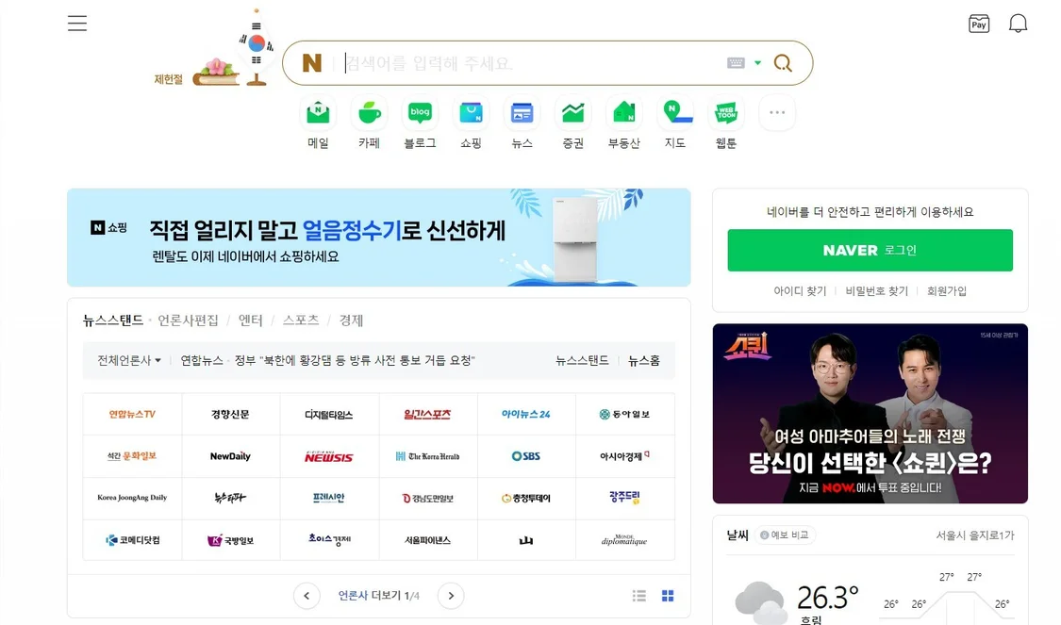Click the search input field
1061x625 pixels.
tap(531, 63)
